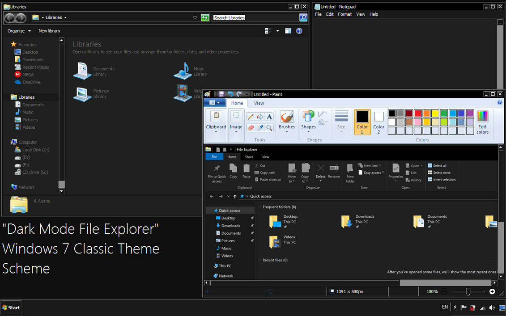Click the Paste clipboard icon in Paint
Screen dimensions: 506x316
216,115
